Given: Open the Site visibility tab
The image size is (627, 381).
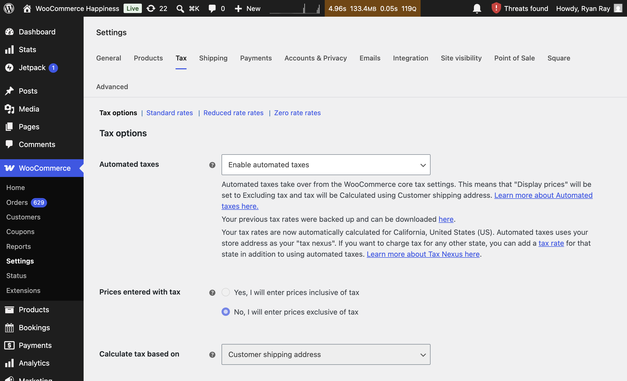Looking at the screenshot, I should point(461,58).
